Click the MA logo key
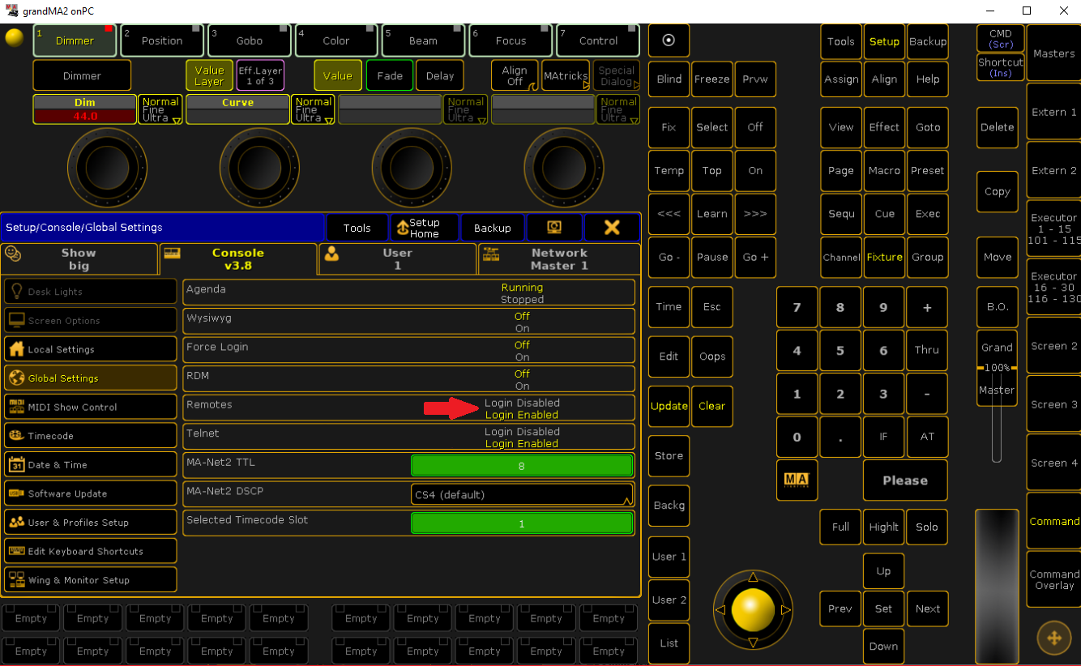 click(x=797, y=480)
